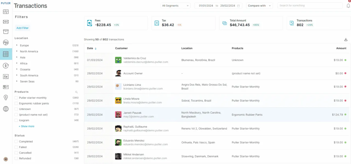Check the (product name not set) filter
This screenshot has height=164, width=351.
16,115
